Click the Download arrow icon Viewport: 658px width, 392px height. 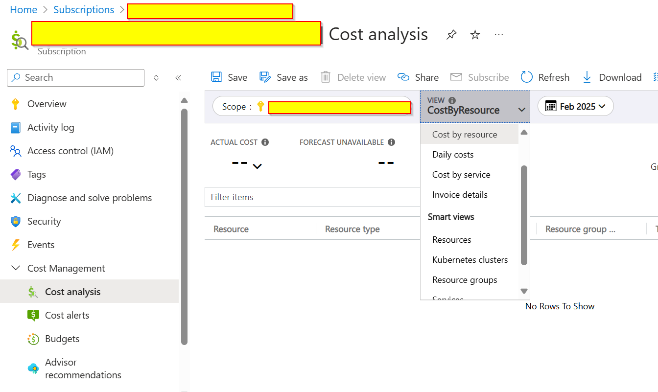(x=587, y=77)
